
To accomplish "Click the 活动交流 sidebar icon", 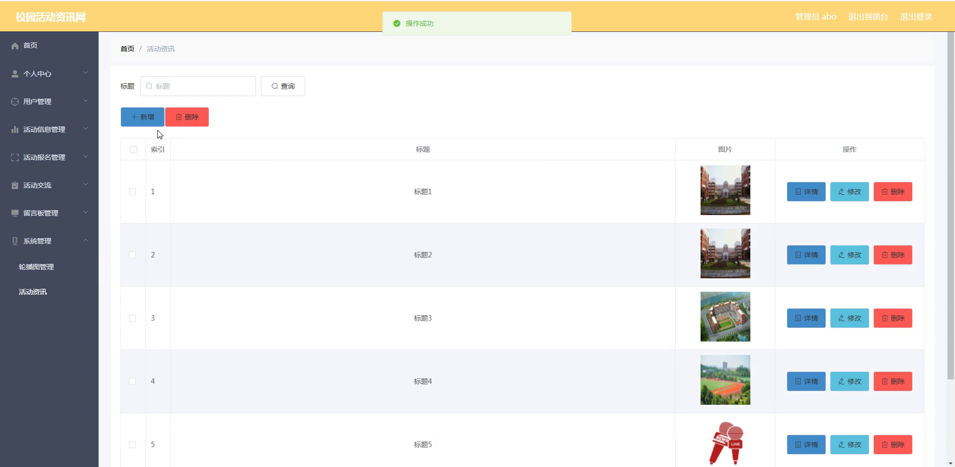I will click(15, 185).
